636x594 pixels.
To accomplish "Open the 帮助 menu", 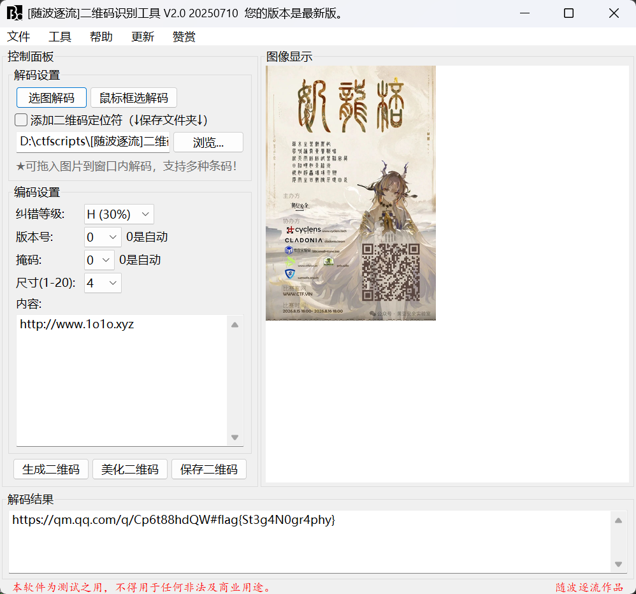I will point(101,37).
